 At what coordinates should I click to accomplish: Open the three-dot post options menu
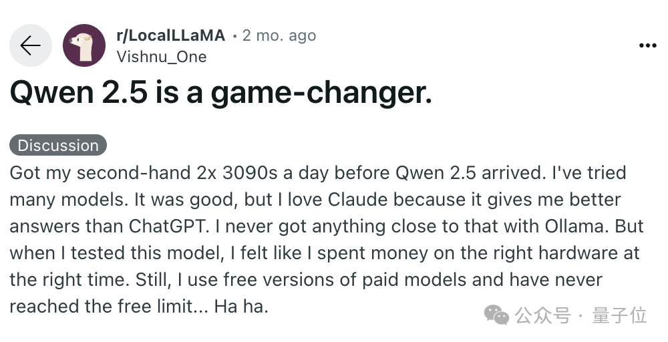tap(647, 45)
